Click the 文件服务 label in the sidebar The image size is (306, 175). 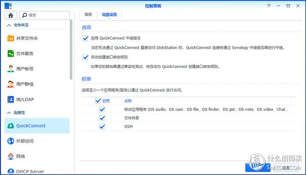(x=25, y=54)
